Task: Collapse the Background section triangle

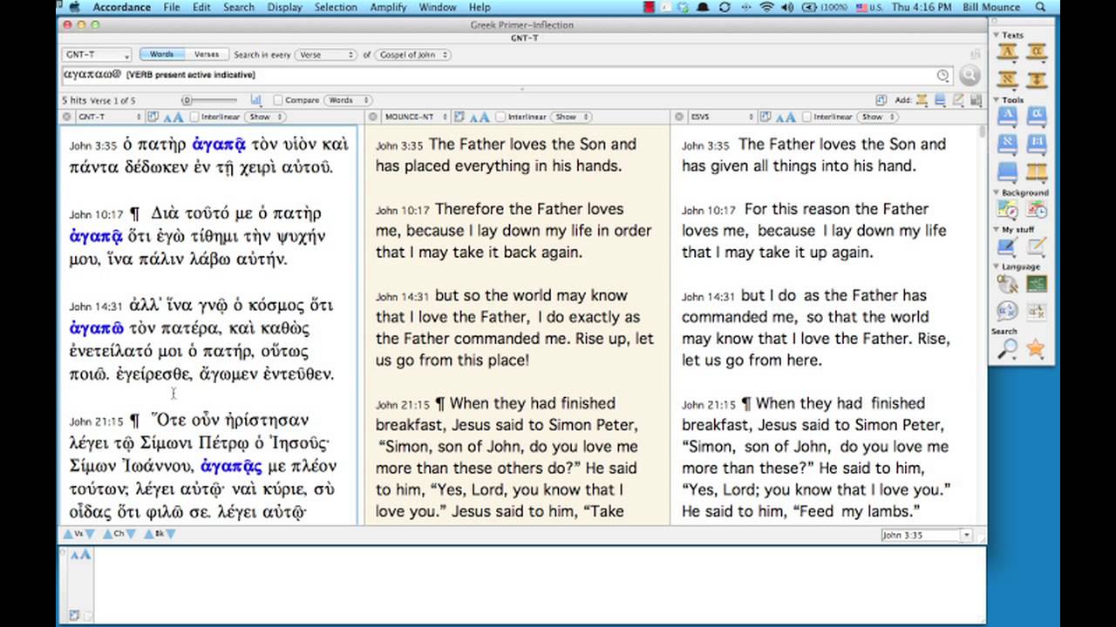Action: pos(997,192)
